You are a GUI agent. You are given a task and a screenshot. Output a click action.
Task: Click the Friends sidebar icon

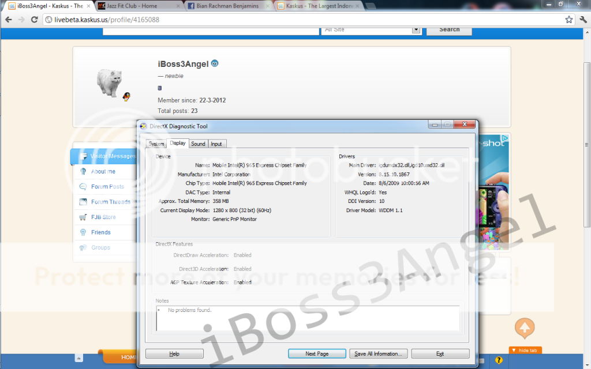click(x=83, y=232)
